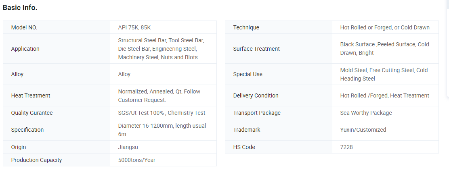Screen dimensions: 449x170
Task: Select the HS Code value 7228
Action: point(346,147)
